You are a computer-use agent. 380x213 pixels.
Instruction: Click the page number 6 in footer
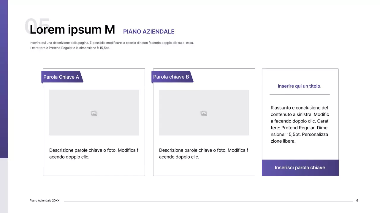tap(357, 201)
